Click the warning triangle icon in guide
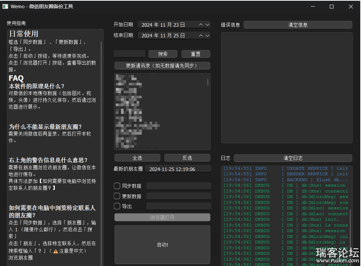 [56, 251]
